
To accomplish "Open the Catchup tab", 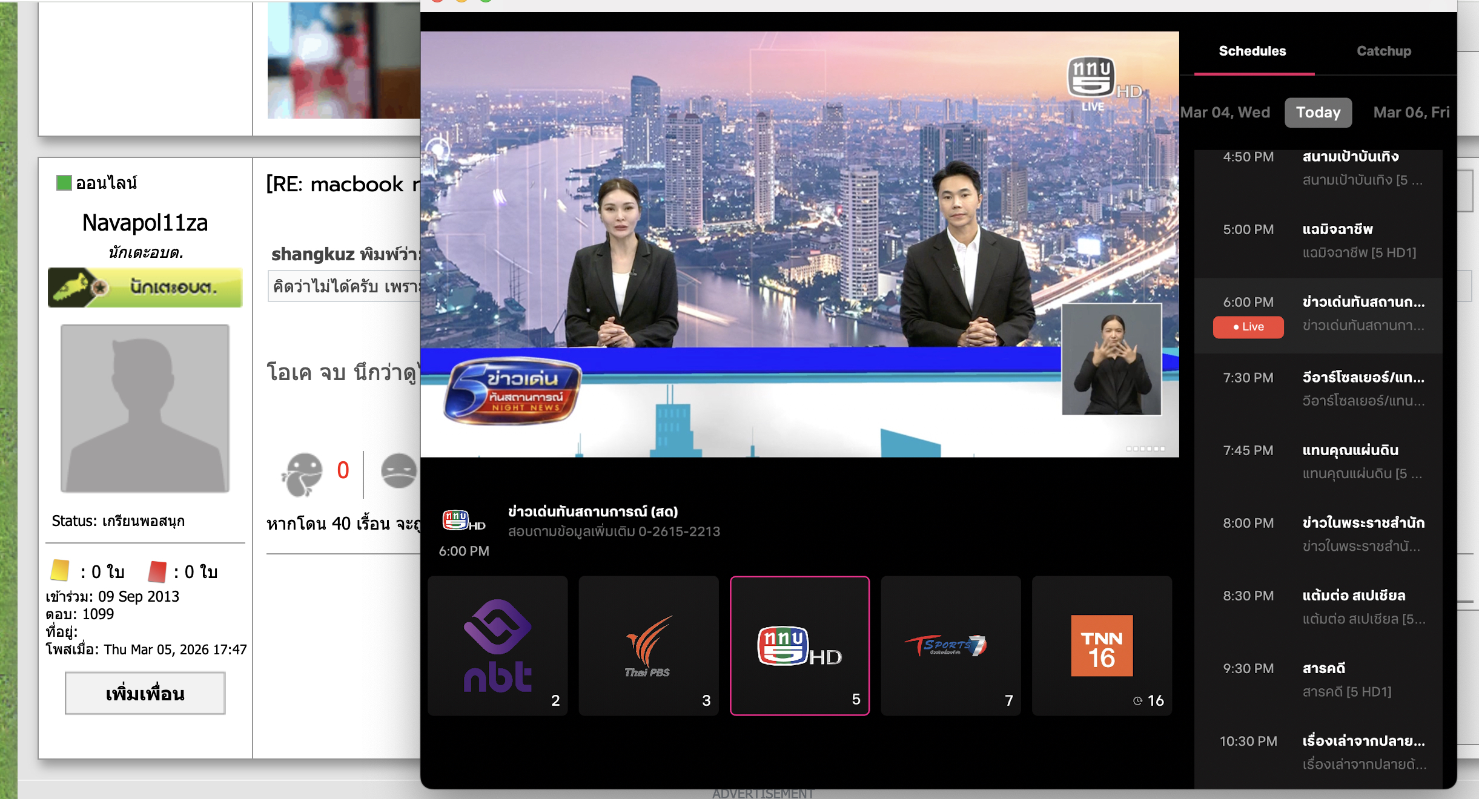I will click(x=1383, y=51).
